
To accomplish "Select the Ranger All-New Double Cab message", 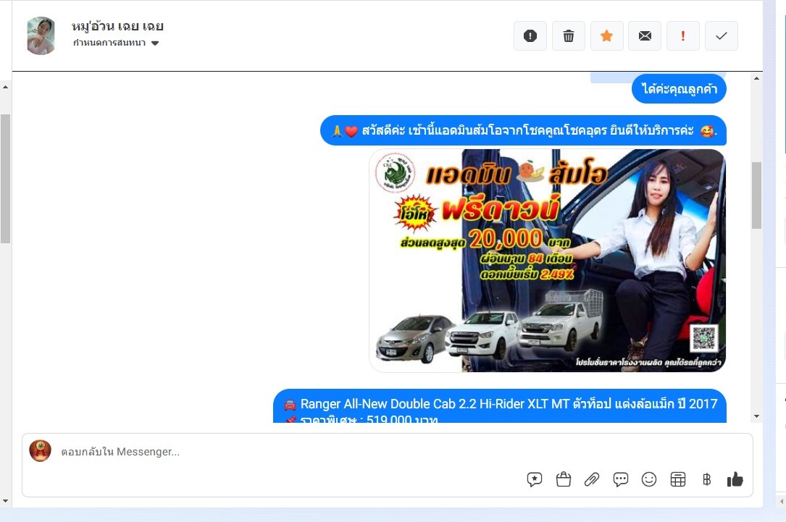I will 500,406.
